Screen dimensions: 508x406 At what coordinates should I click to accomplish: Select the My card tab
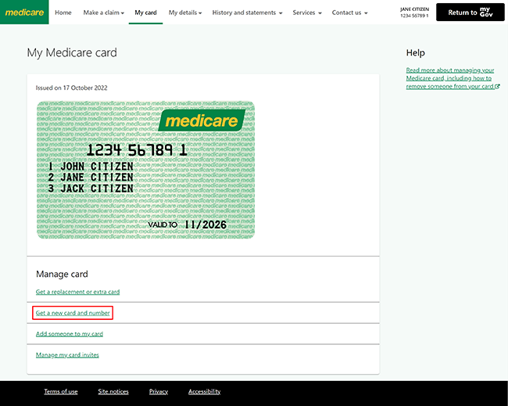146,13
